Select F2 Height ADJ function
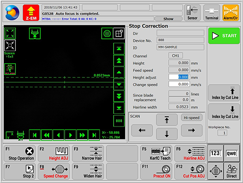Viewport: 243px width, 183px height. (53, 153)
